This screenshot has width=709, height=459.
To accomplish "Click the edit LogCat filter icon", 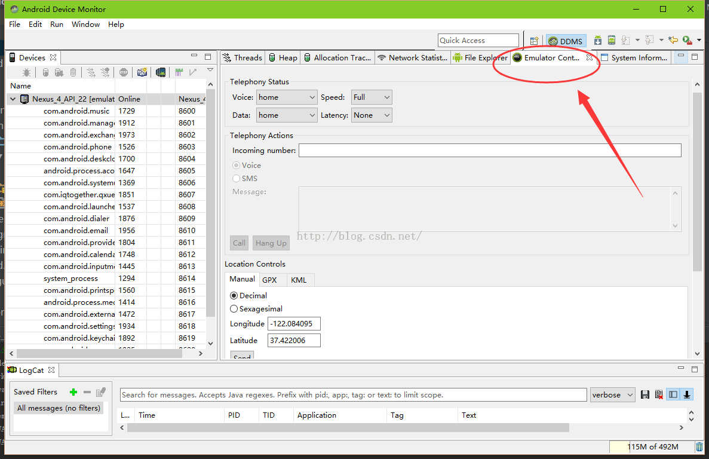I will coord(101,392).
